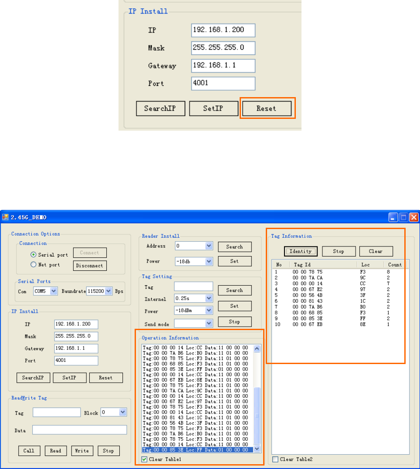Screen dimensions: 420x469
Task: Click the No column header
Action: point(281,265)
